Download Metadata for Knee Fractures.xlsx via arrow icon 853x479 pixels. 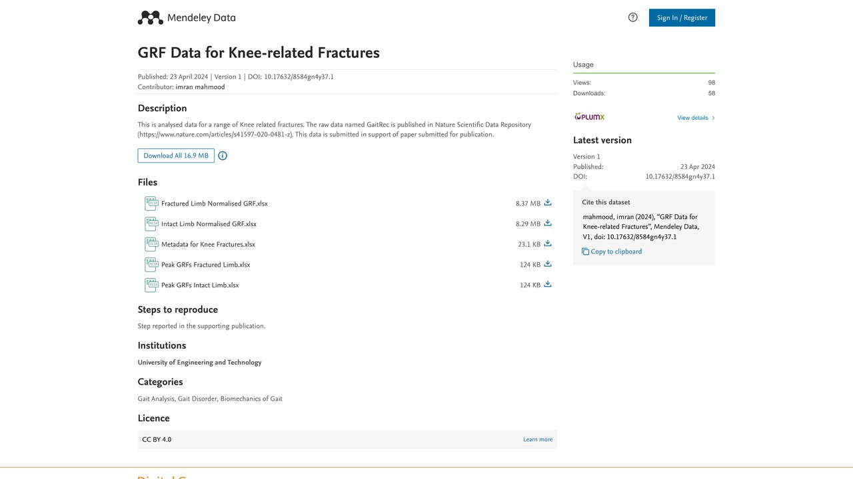(x=548, y=243)
